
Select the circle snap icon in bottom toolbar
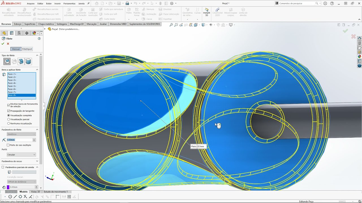point(10,197)
